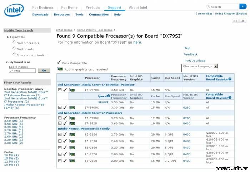Viewport: 250px width, 172px height.
Task: Click BIOS version 0280 for I7-3960X
Action: pos(187,108)
